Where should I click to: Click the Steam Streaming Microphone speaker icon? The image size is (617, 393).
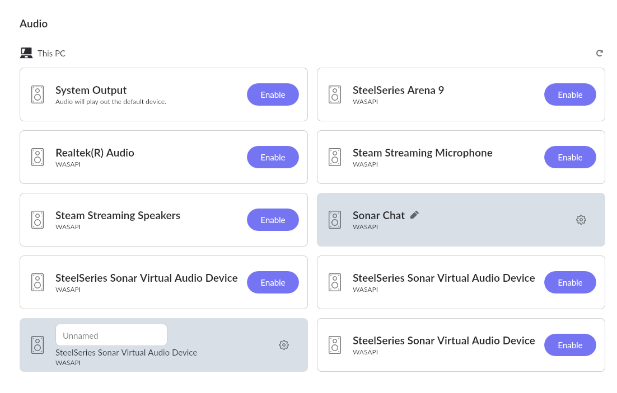click(x=335, y=157)
